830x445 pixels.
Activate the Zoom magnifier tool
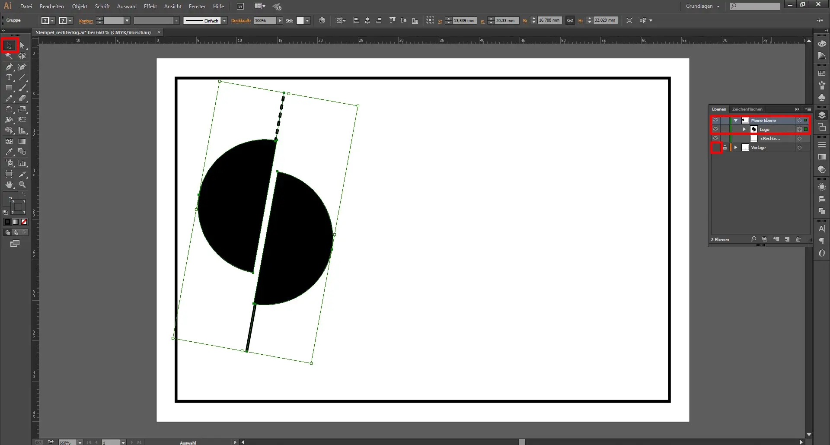click(x=22, y=184)
